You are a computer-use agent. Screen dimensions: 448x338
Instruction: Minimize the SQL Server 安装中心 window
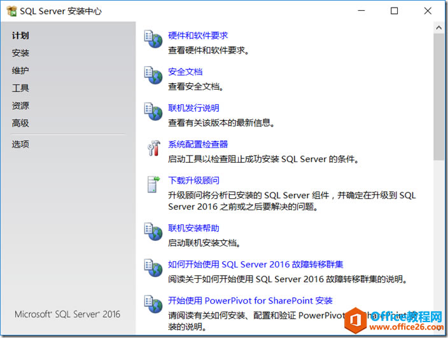361,11
